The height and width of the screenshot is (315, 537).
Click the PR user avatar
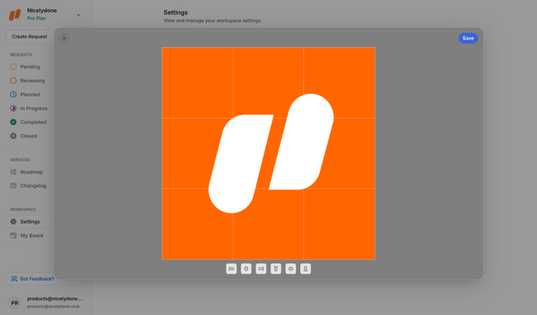(x=15, y=303)
